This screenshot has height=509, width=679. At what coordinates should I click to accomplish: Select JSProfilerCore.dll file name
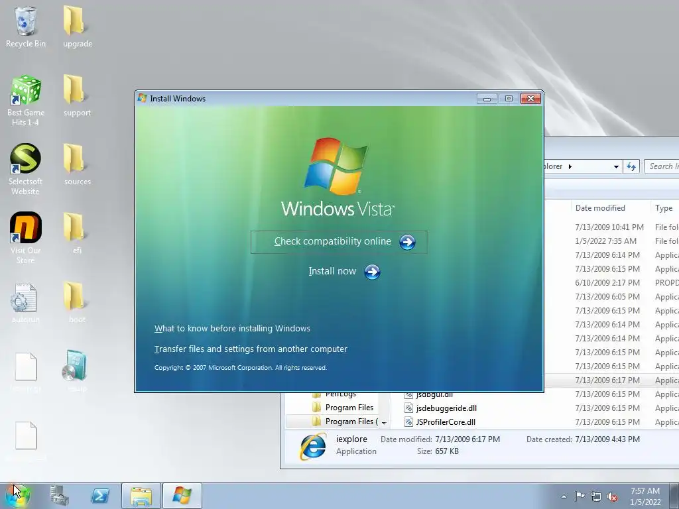(446, 422)
